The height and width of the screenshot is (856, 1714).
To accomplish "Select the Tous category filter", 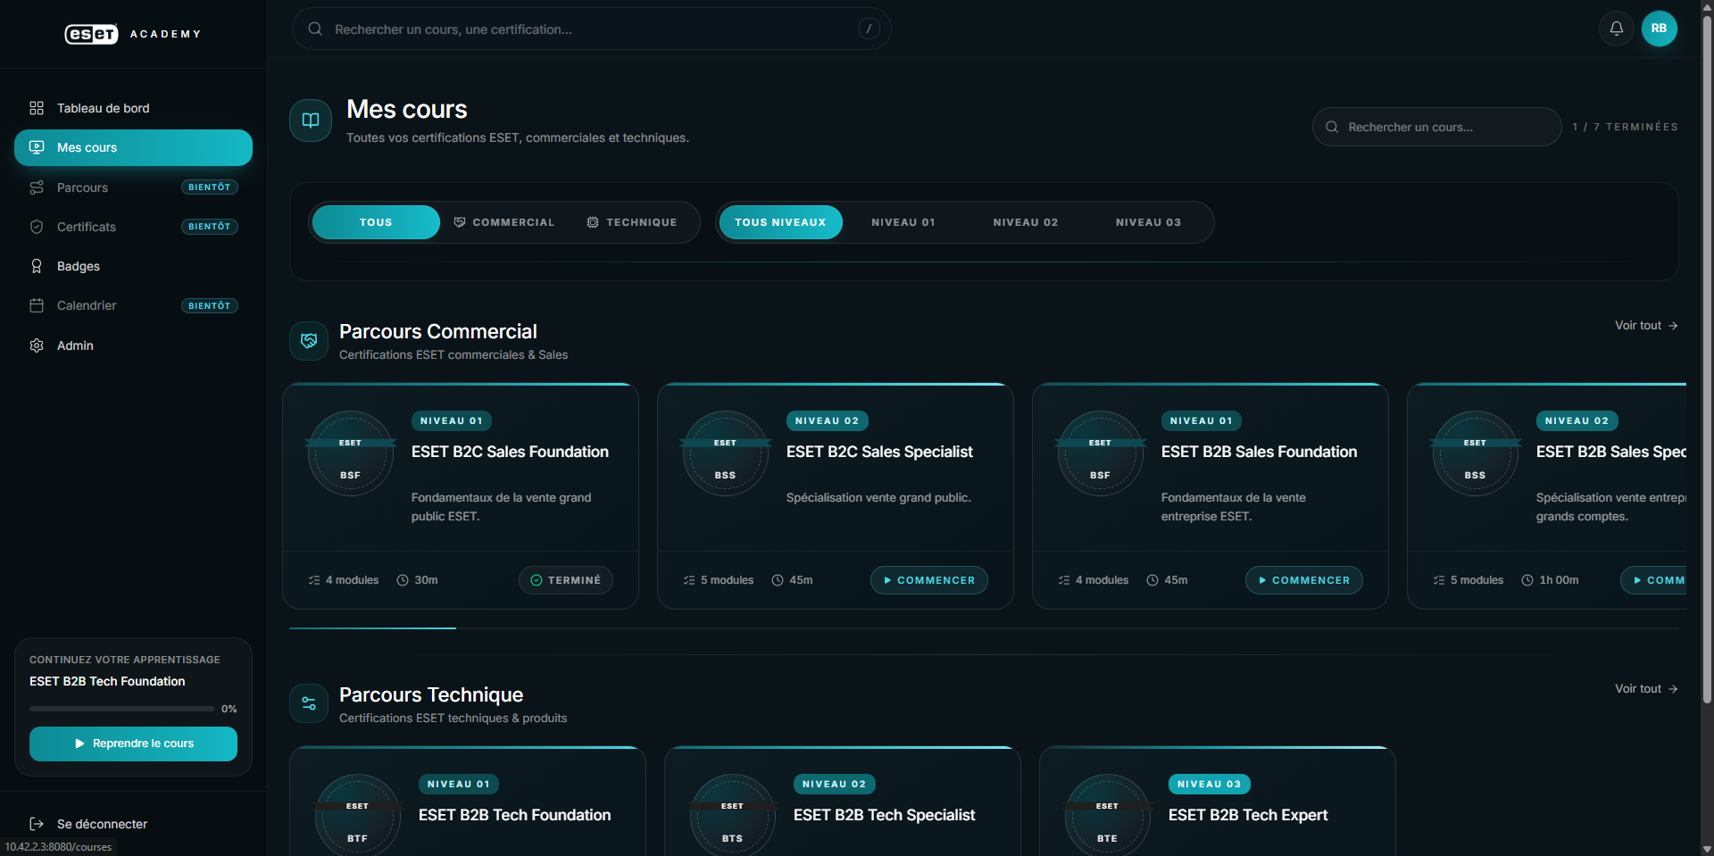I will tap(376, 222).
